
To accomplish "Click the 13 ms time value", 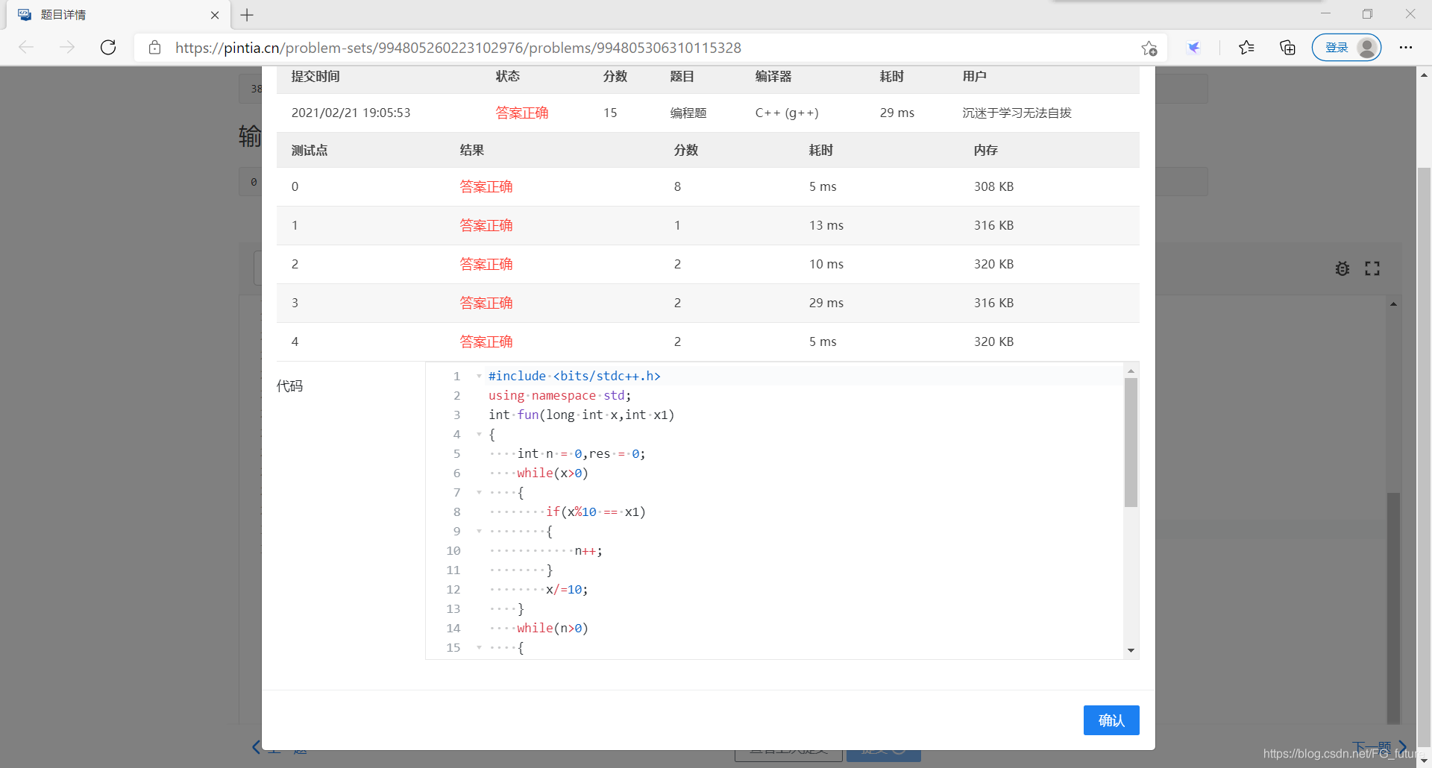I will [x=826, y=225].
